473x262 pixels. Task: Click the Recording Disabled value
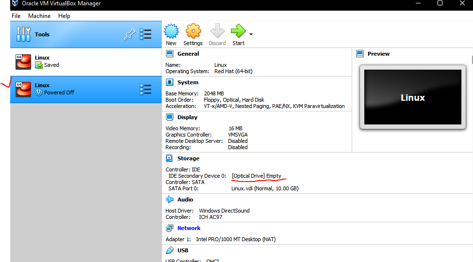point(238,148)
